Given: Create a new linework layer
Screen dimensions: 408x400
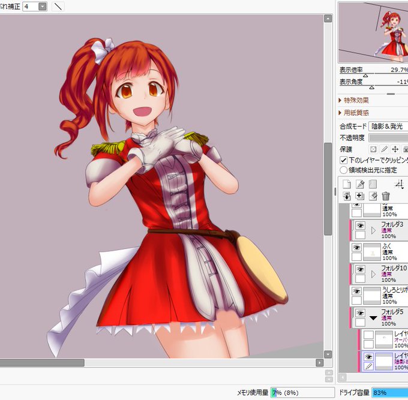Looking at the screenshot, I should click(x=360, y=184).
